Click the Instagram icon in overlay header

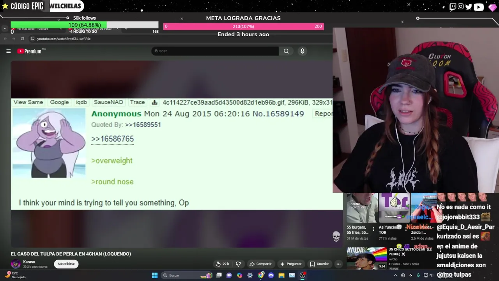tap(460, 7)
